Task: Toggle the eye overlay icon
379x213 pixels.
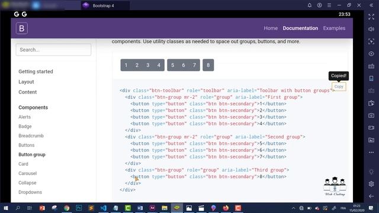Action: point(371,54)
